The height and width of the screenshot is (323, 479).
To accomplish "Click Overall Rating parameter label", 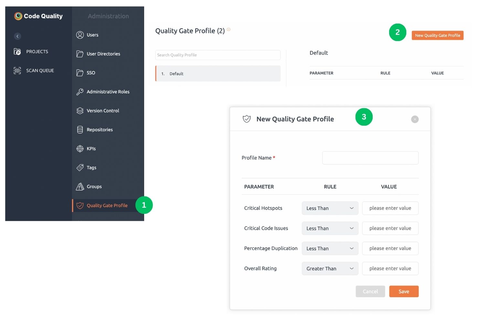I will pyautogui.click(x=260, y=268).
